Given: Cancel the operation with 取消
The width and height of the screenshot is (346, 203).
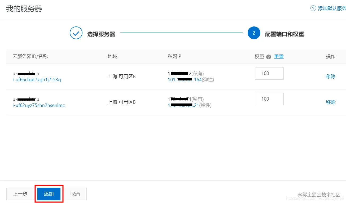Looking at the screenshot, I should click(75, 194).
